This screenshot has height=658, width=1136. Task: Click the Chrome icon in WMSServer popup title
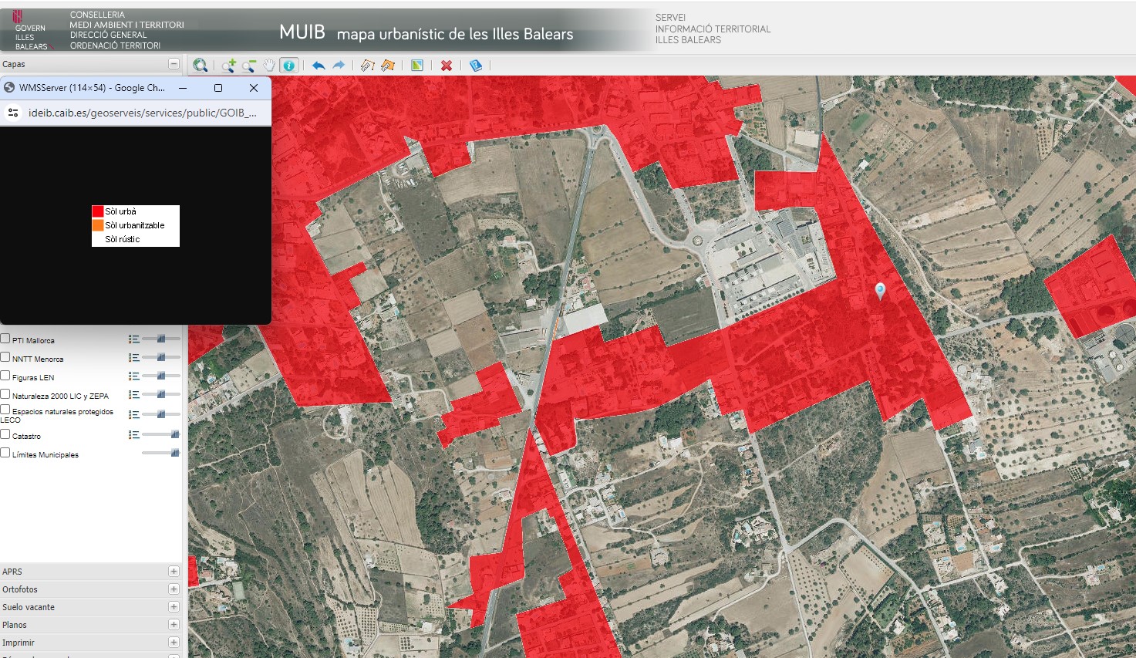pos(9,87)
